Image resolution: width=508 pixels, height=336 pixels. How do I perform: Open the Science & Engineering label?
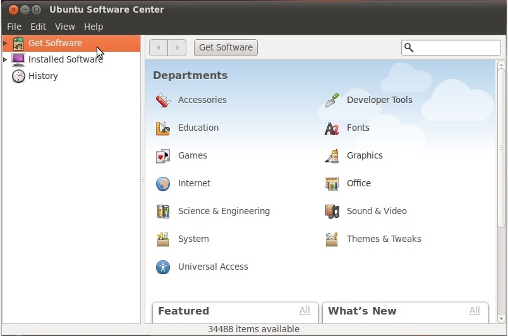tap(224, 212)
